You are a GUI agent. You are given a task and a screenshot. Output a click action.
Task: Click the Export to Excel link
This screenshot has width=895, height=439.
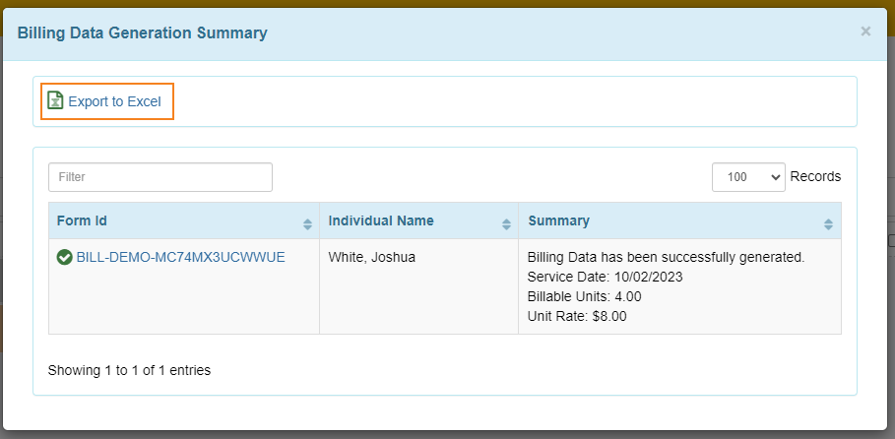click(115, 101)
